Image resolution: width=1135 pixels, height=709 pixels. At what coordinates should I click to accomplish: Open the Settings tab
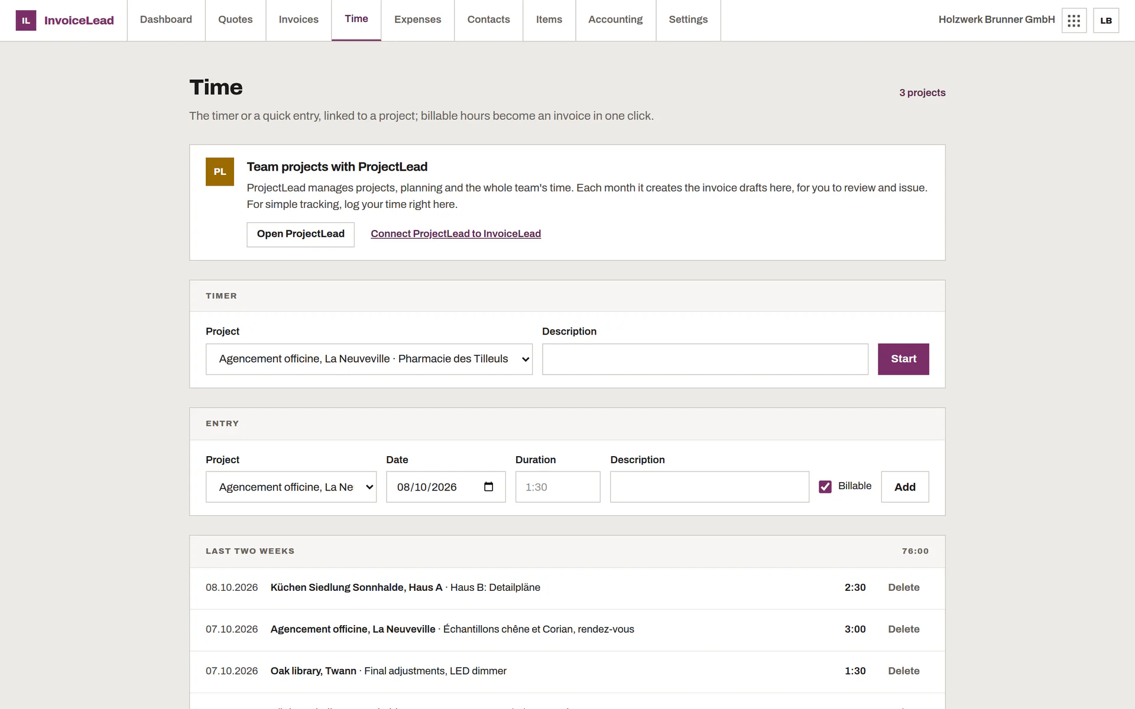pos(688,19)
